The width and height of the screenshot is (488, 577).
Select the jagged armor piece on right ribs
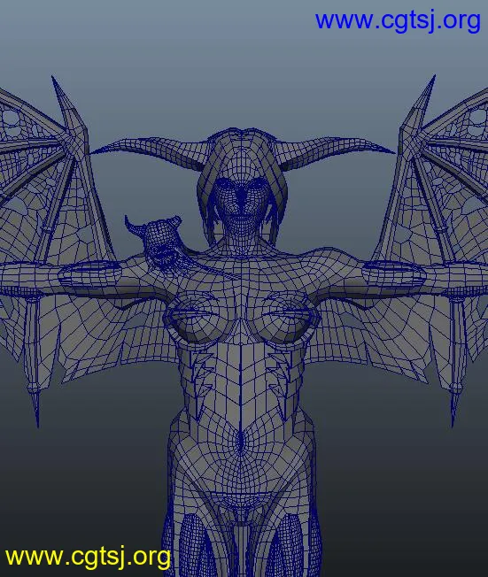282,381
